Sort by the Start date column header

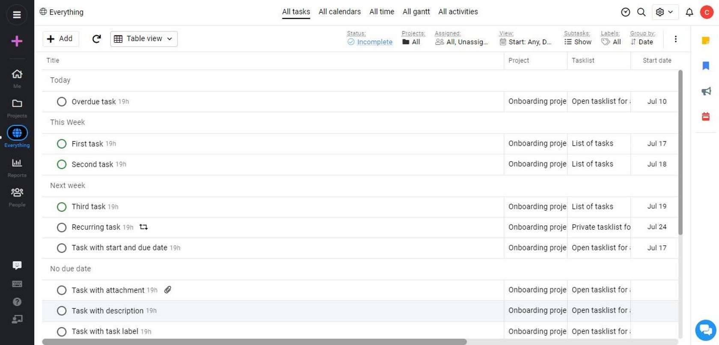coord(657,61)
